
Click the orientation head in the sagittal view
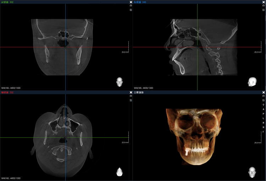point(252,82)
